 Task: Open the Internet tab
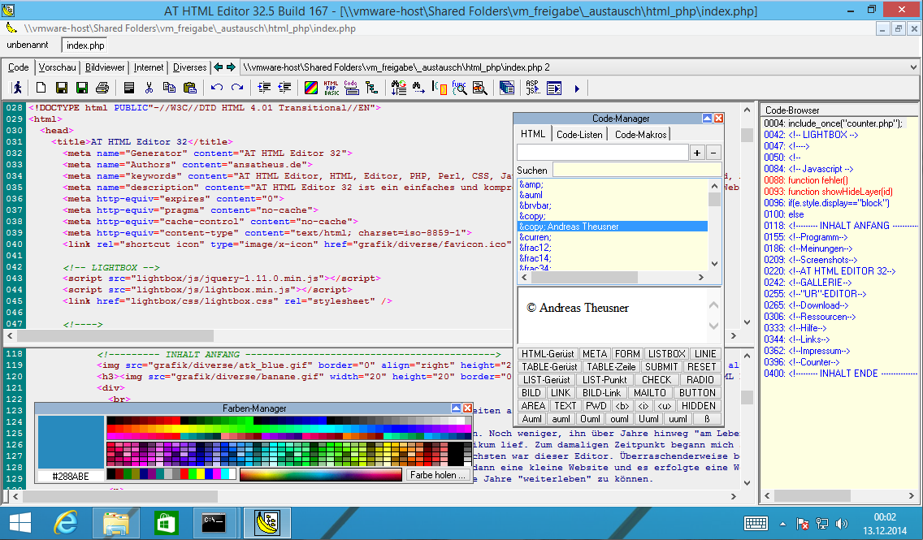pos(149,67)
